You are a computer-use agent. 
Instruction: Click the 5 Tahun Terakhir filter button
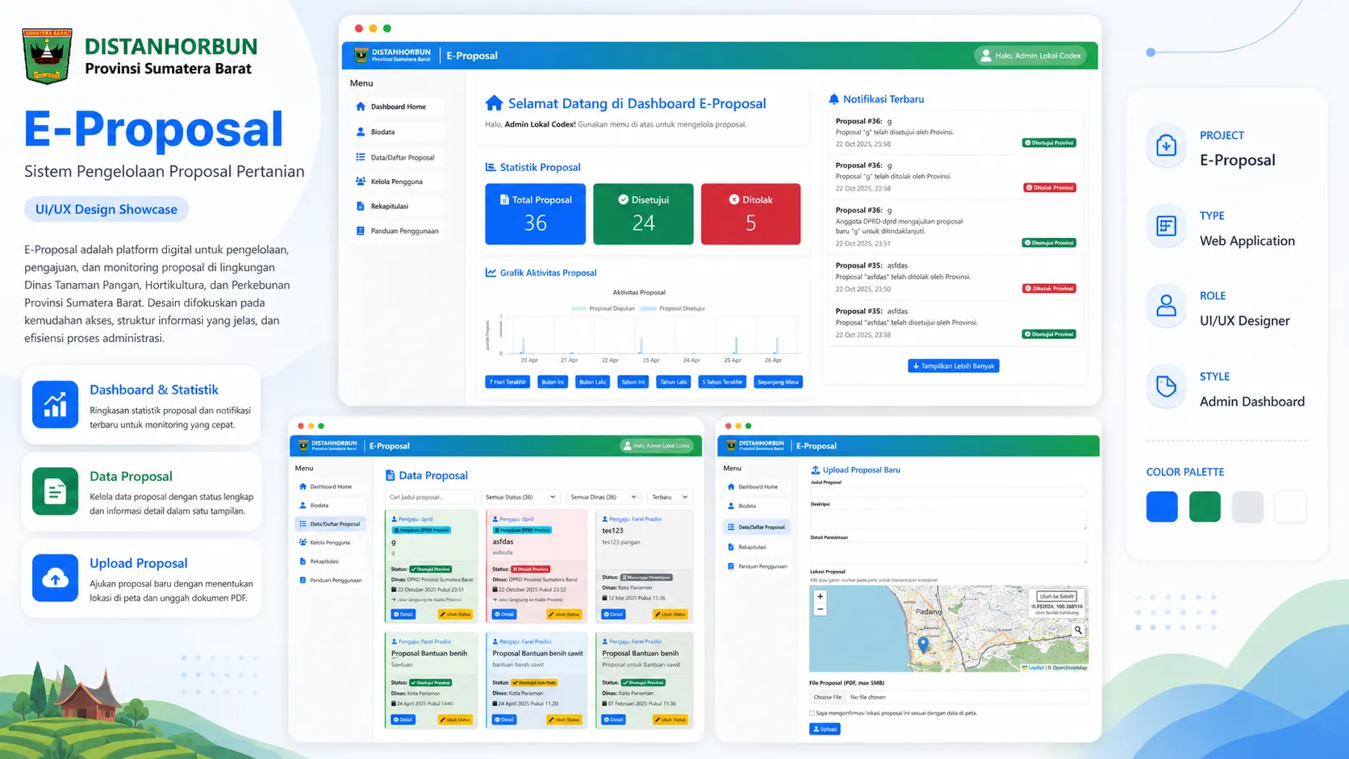tap(723, 382)
